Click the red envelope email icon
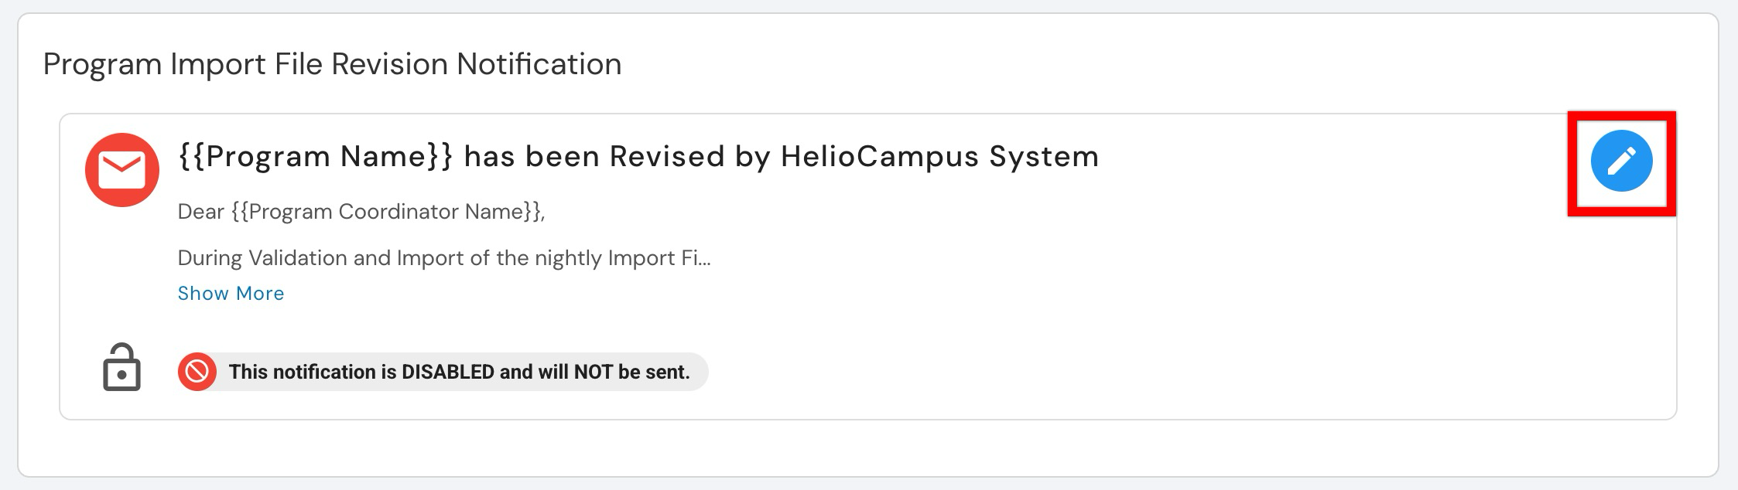The width and height of the screenshot is (1738, 490). pyautogui.click(x=122, y=170)
